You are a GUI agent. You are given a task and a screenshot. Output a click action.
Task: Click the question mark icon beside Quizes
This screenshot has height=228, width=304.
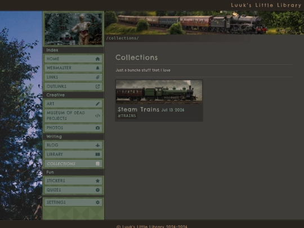[x=97, y=190]
